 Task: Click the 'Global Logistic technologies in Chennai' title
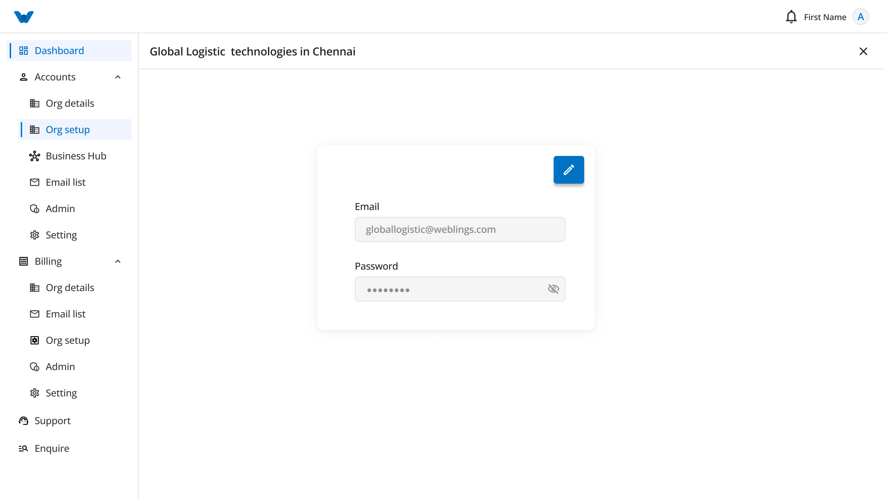point(253,51)
